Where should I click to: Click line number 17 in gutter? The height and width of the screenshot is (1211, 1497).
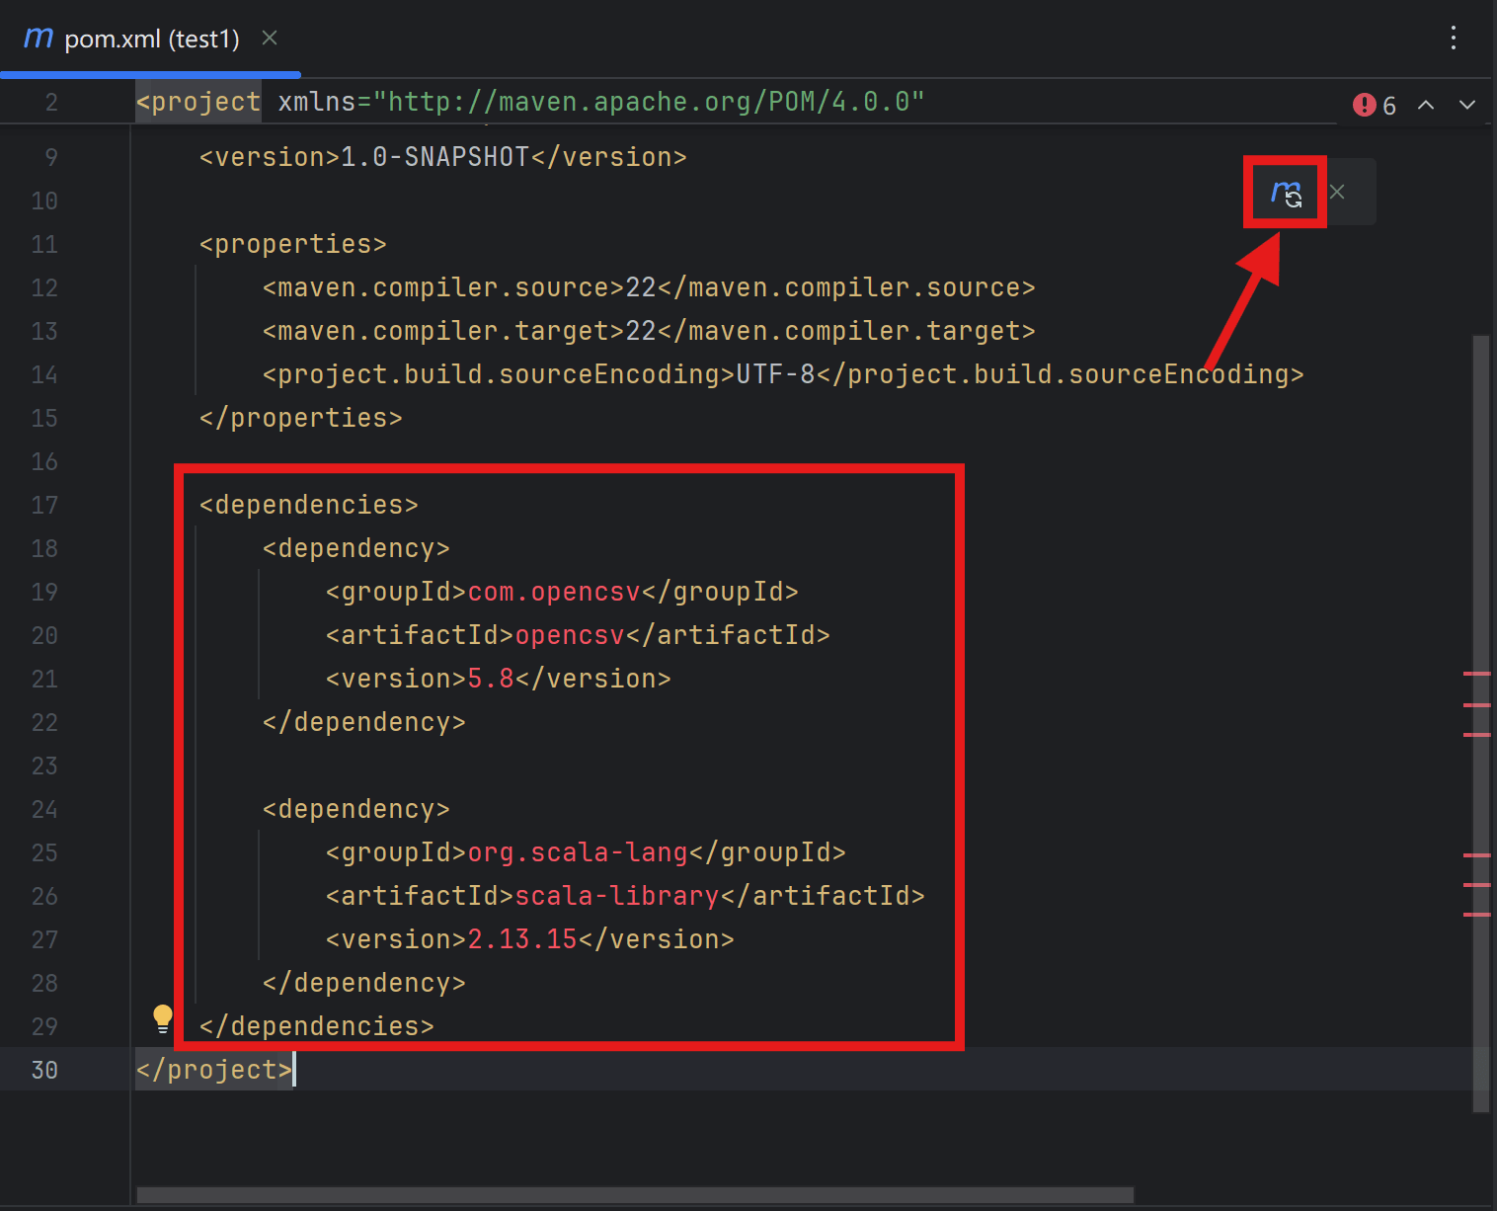(44, 505)
